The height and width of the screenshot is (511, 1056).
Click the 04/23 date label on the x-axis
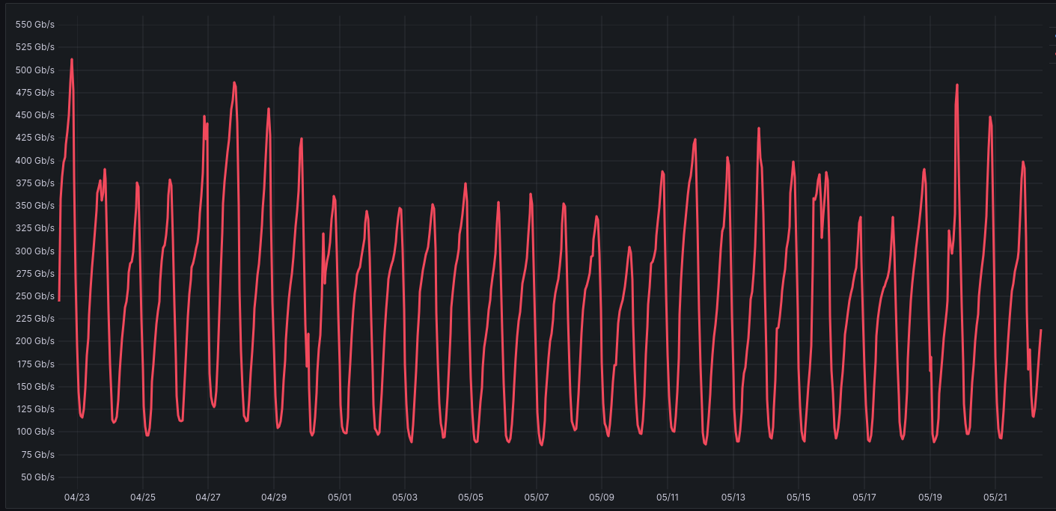click(77, 497)
